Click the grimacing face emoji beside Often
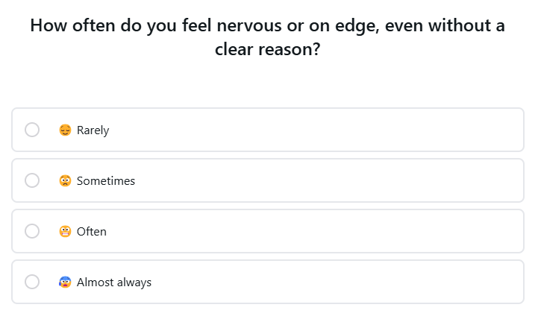This screenshot has height=322, width=538. coord(65,232)
